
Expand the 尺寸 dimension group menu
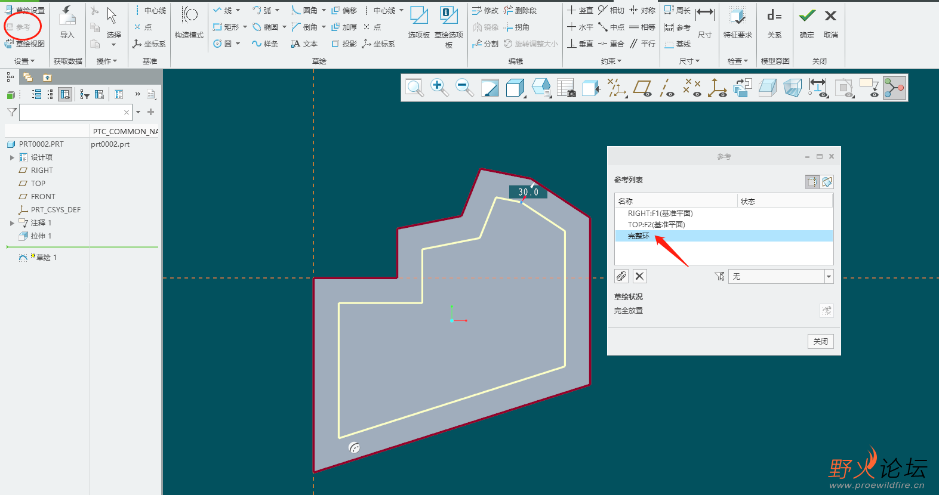(689, 61)
